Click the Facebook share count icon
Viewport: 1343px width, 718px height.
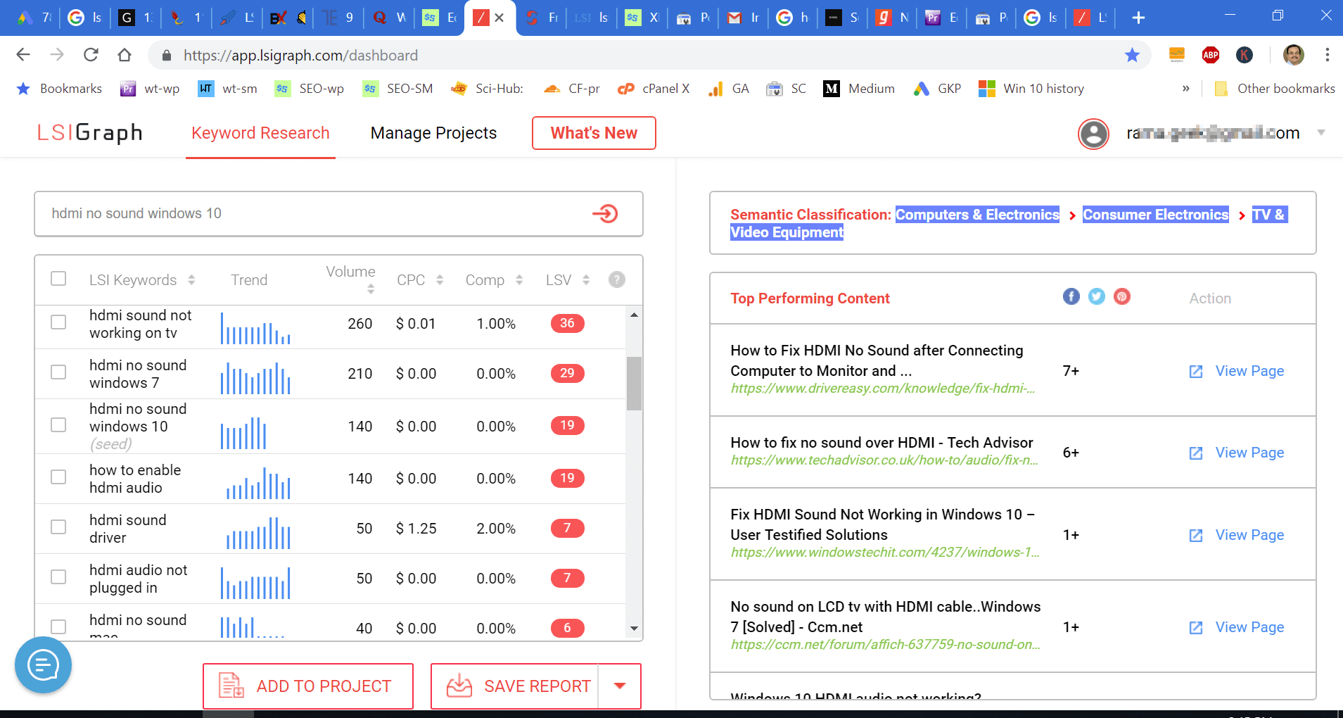[1071, 296]
